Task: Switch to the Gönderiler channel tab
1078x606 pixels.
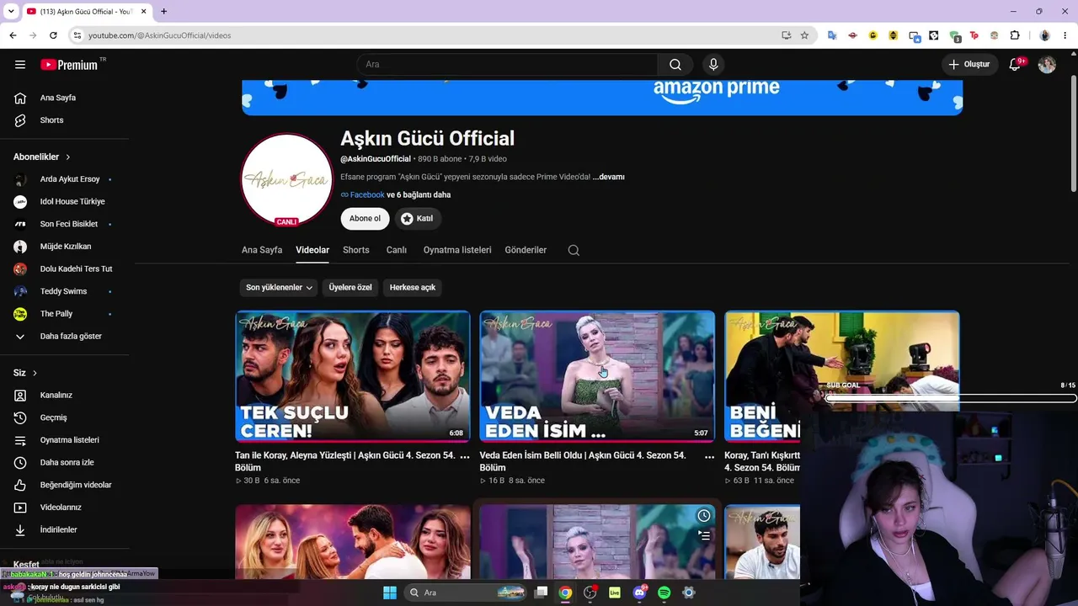Action: pyautogui.click(x=526, y=250)
